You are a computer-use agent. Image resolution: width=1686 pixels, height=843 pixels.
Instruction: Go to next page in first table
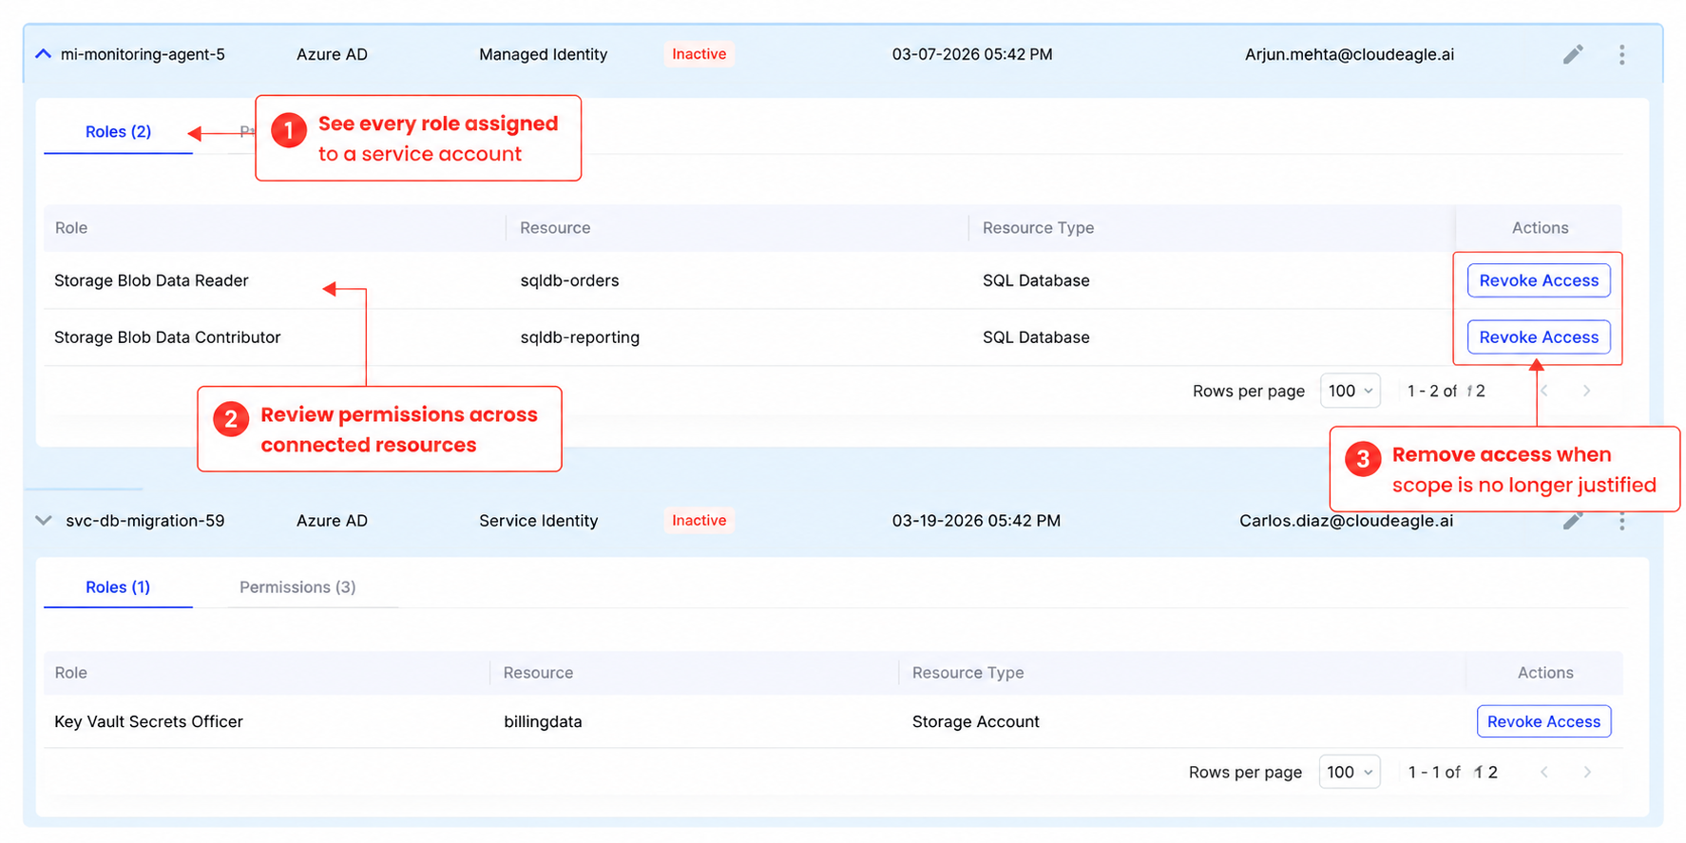pyautogui.click(x=1586, y=391)
